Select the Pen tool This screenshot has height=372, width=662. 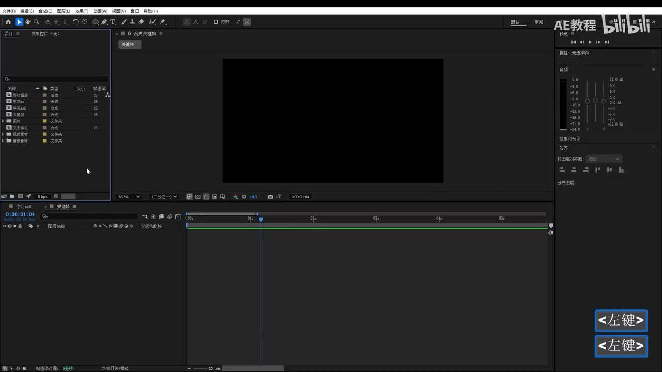pyautogui.click(x=104, y=22)
